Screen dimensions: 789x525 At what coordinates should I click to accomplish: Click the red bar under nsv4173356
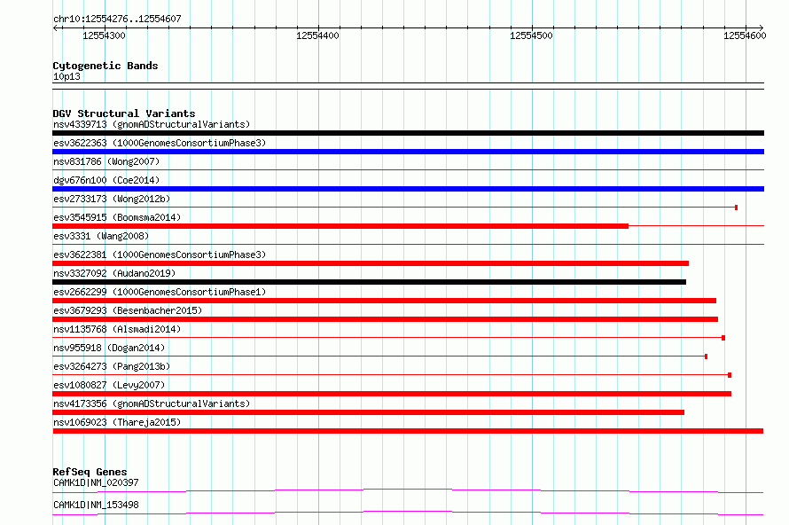pyautogui.click(x=368, y=412)
